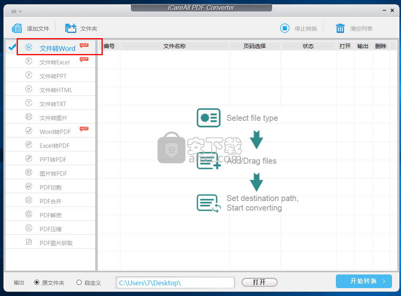Select the 自定义 output radio button
Image resolution: width=401 pixels, height=296 pixels.
(x=79, y=282)
